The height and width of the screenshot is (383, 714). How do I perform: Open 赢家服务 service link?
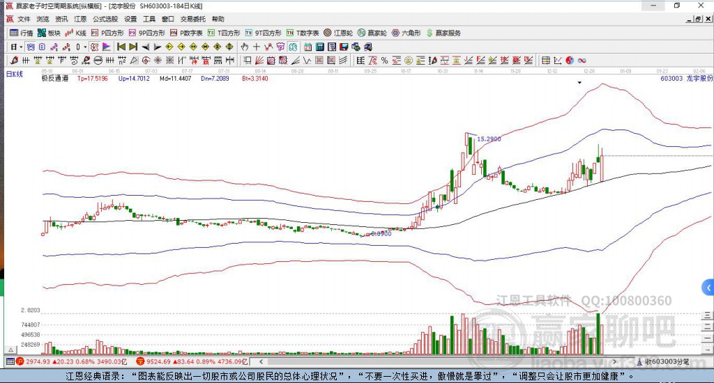tap(443, 33)
